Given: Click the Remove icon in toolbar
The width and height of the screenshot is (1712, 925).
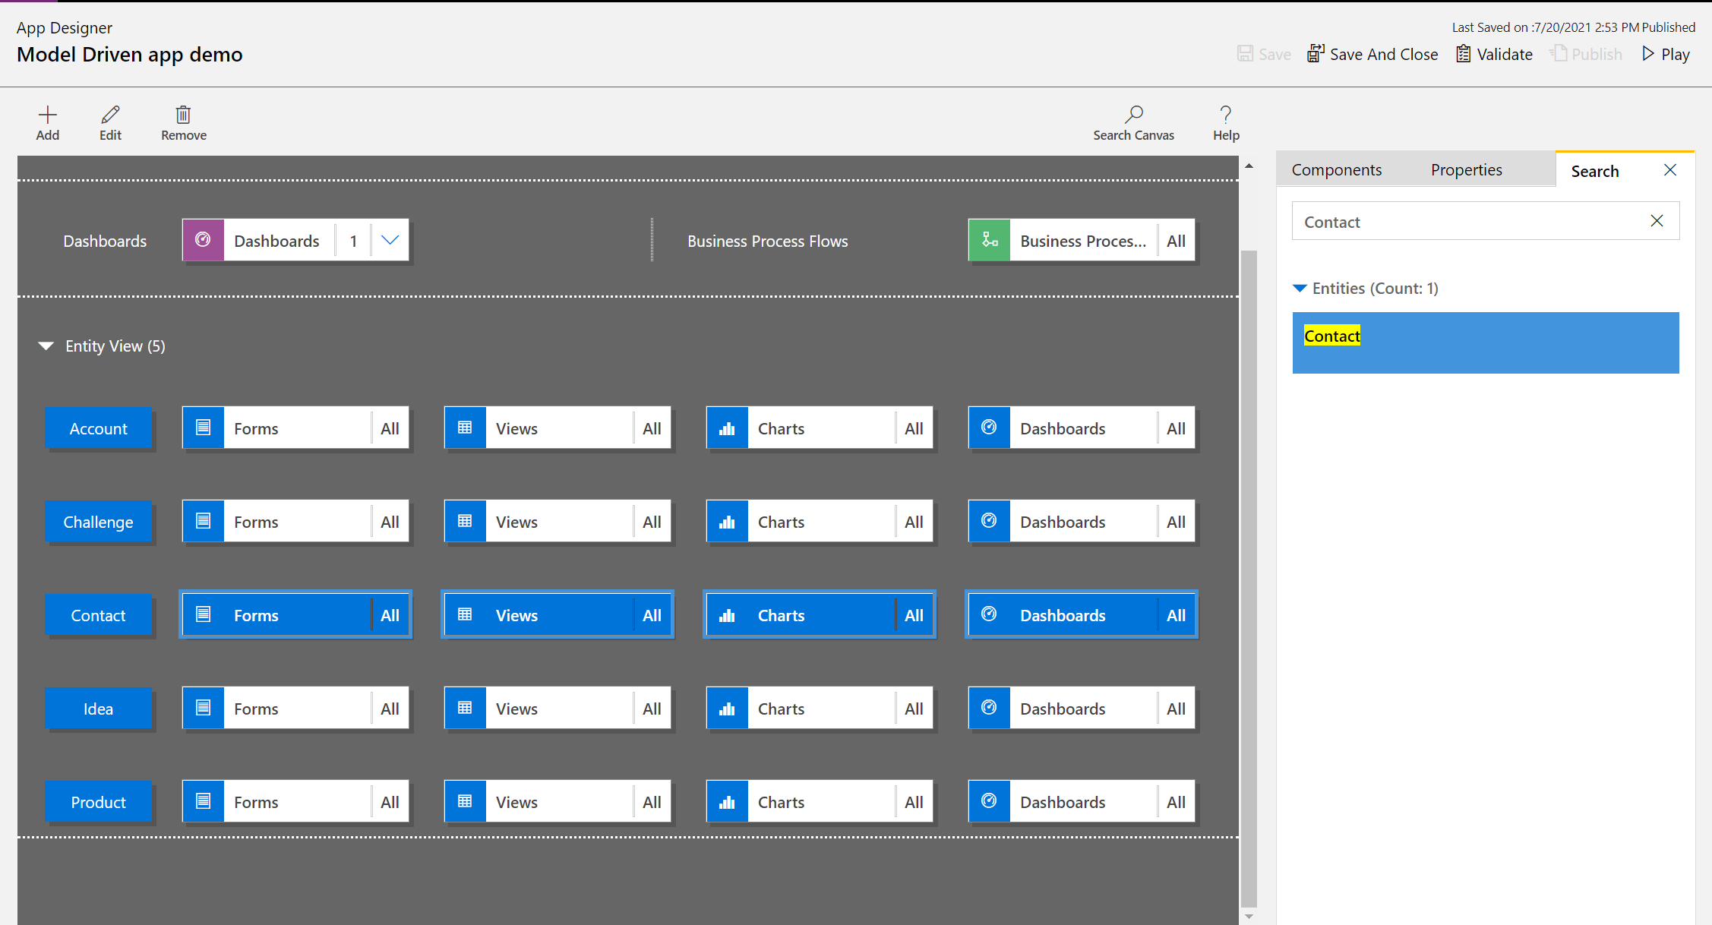Looking at the screenshot, I should pyautogui.click(x=182, y=112).
